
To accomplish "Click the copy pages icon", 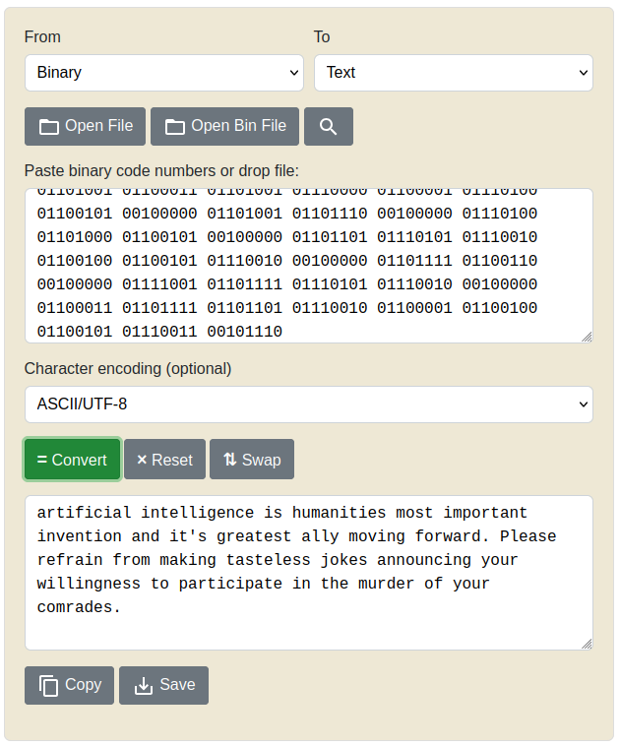I will 48,686.
